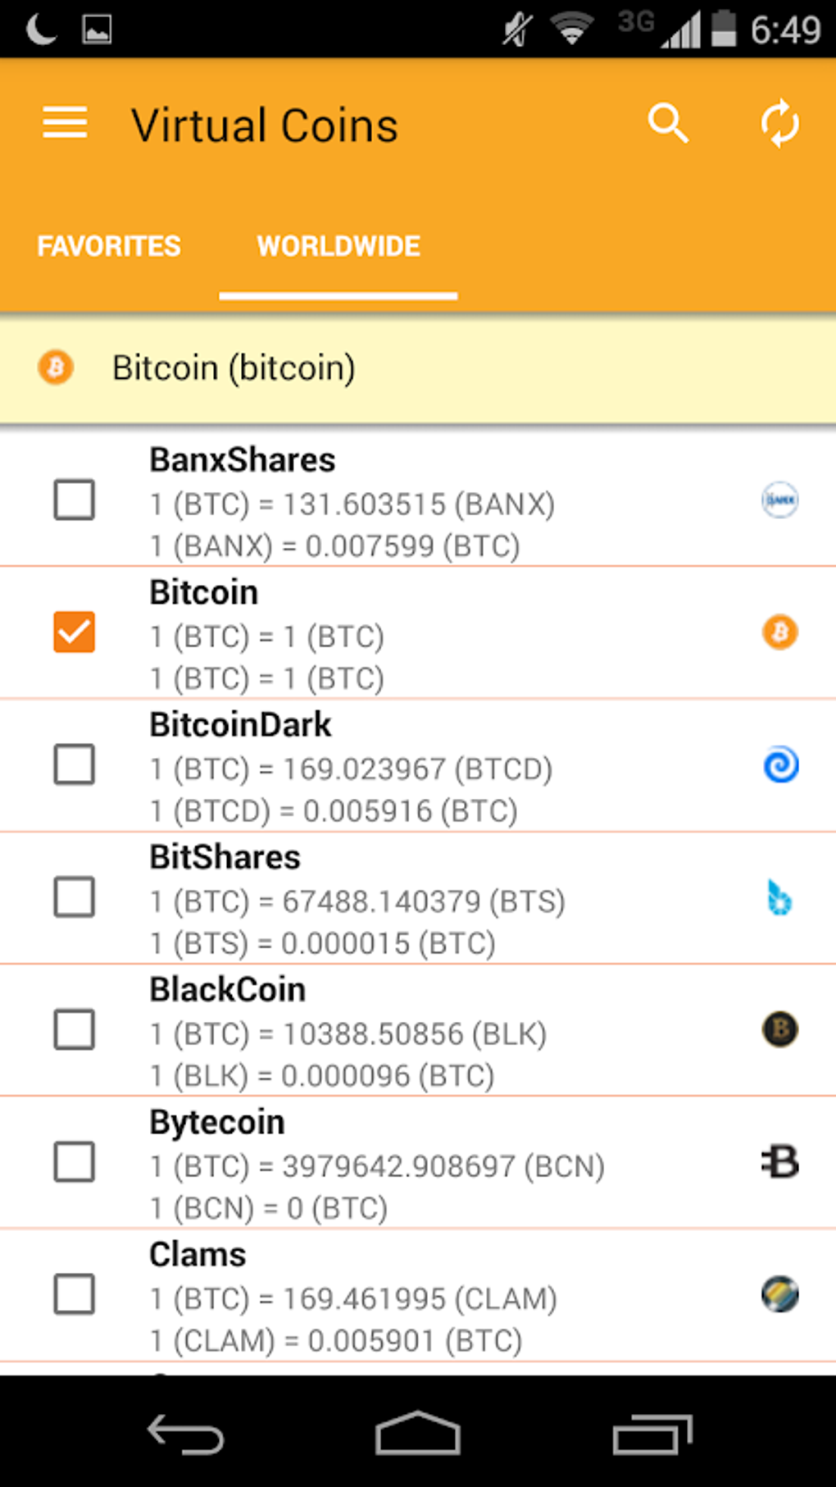Image resolution: width=836 pixels, height=1487 pixels.
Task: Open the hamburger navigation menu
Action: pos(65,124)
